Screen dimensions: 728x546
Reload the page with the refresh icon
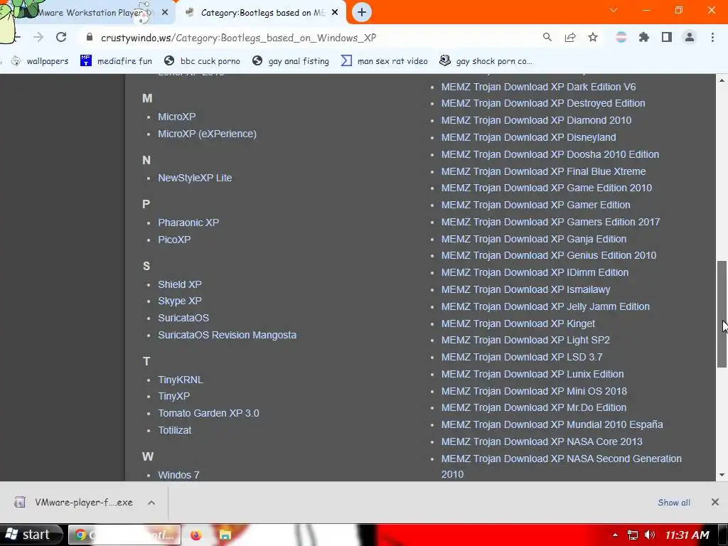tap(61, 38)
